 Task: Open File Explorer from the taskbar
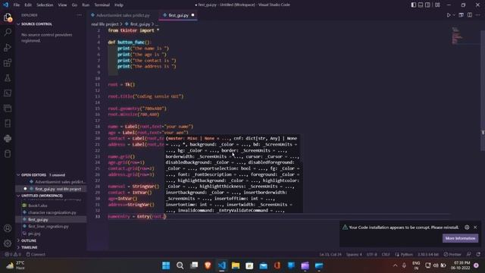pyautogui.click(x=236, y=265)
